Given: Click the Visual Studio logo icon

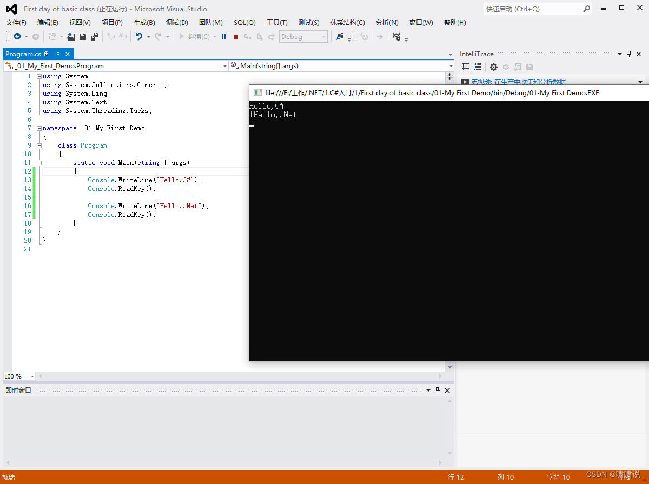Looking at the screenshot, I should coord(11,9).
